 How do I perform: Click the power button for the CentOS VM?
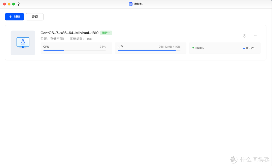point(244,36)
